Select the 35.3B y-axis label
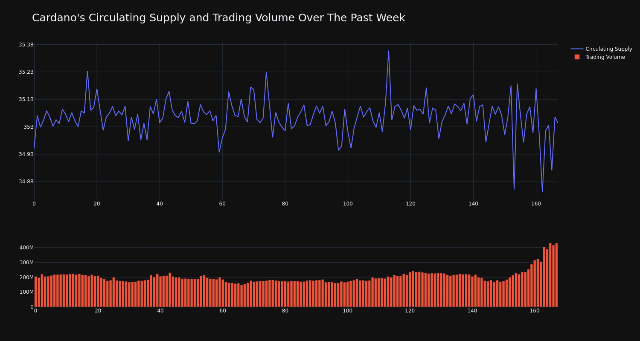The height and width of the screenshot is (341, 640). 26,45
